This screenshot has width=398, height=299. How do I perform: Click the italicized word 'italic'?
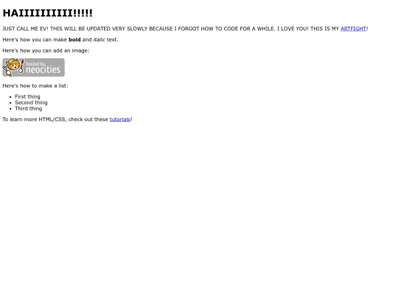[x=99, y=40]
